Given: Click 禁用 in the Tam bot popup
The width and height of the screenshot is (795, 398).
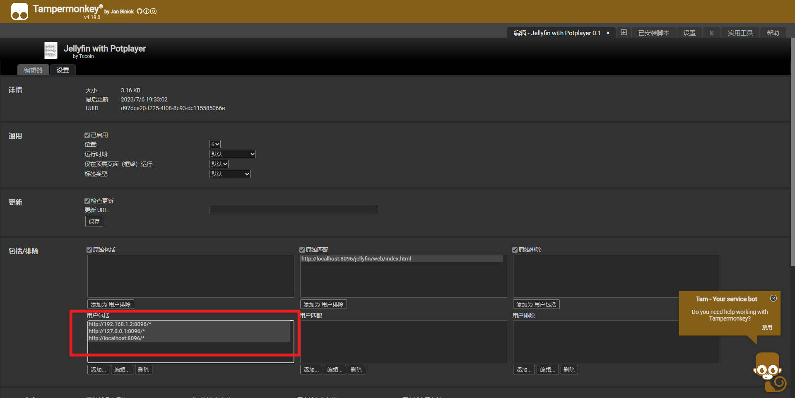Looking at the screenshot, I should (767, 327).
